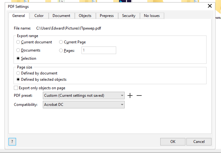
Task: Open the Compatibility dropdown showing Acrobat DC
Action: click(x=84, y=105)
